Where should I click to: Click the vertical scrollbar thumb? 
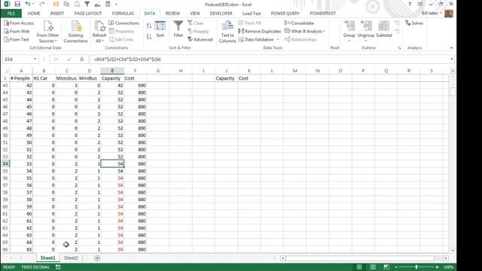(453, 92)
